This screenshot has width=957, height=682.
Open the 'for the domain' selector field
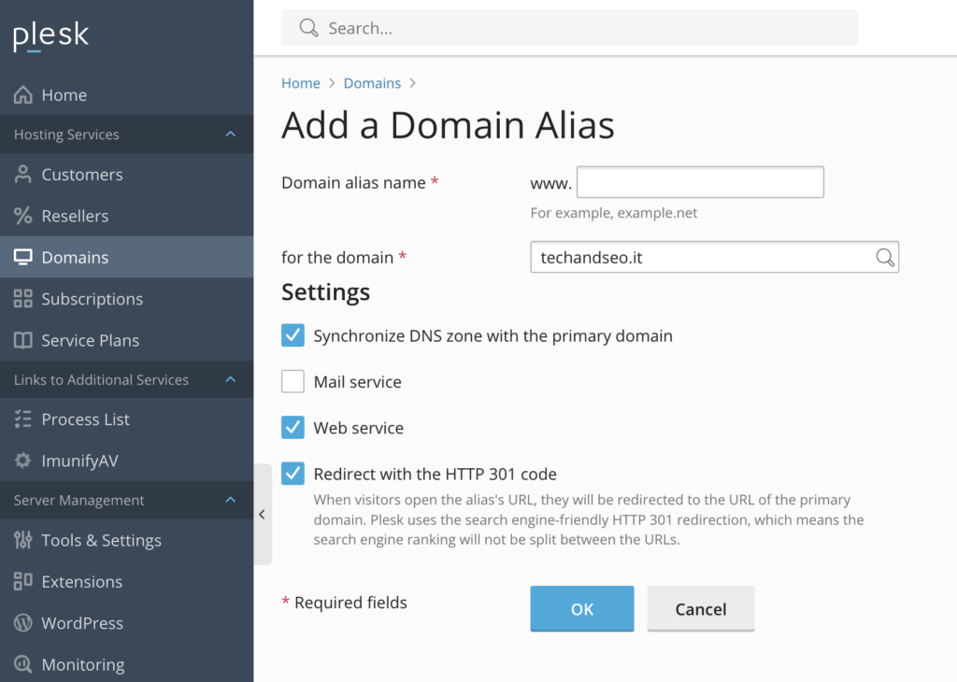pyautogui.click(x=714, y=258)
